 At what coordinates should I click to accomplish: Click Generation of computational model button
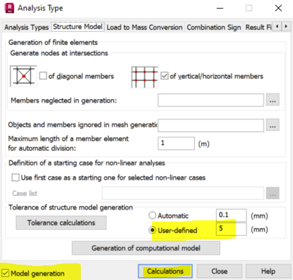point(146,248)
